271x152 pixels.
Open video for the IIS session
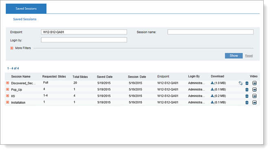click(x=254, y=96)
